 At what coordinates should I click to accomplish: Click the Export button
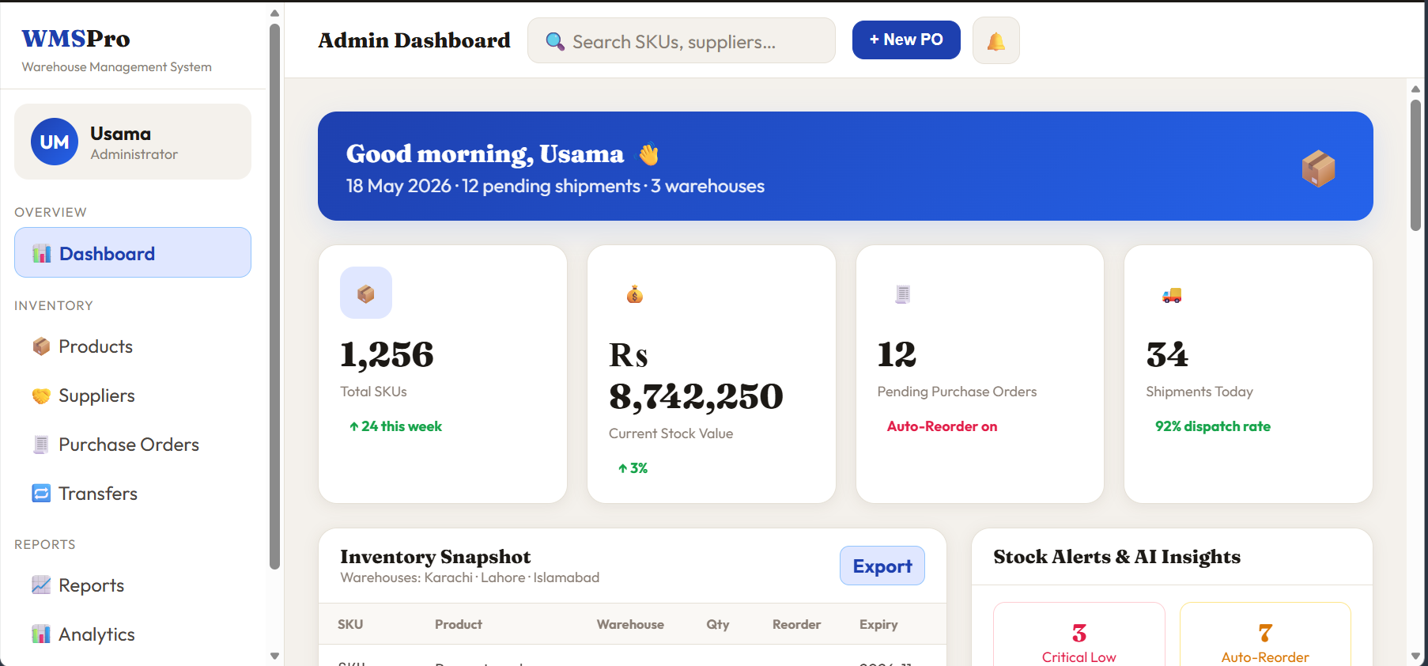click(x=882, y=566)
